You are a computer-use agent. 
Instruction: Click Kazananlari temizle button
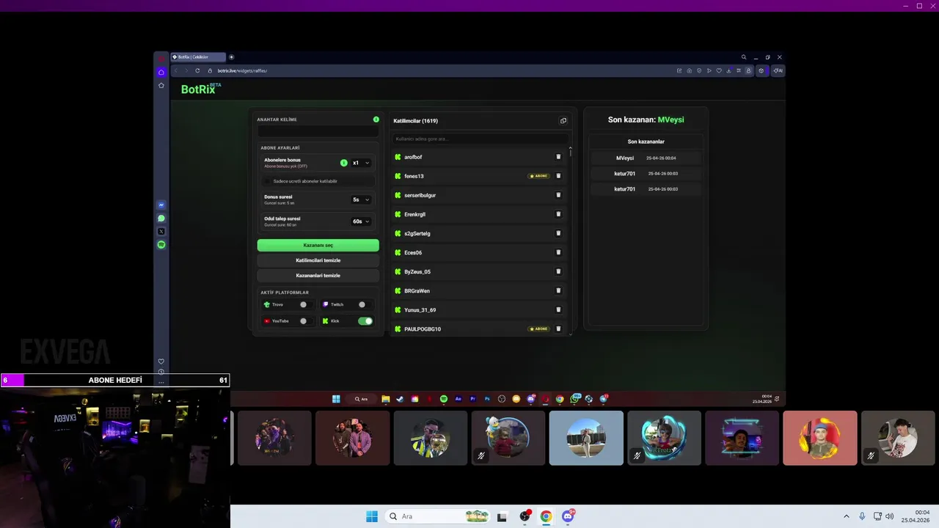[318, 276]
